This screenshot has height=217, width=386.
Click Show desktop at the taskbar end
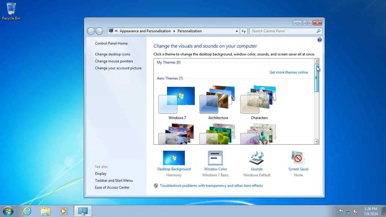click(x=384, y=211)
